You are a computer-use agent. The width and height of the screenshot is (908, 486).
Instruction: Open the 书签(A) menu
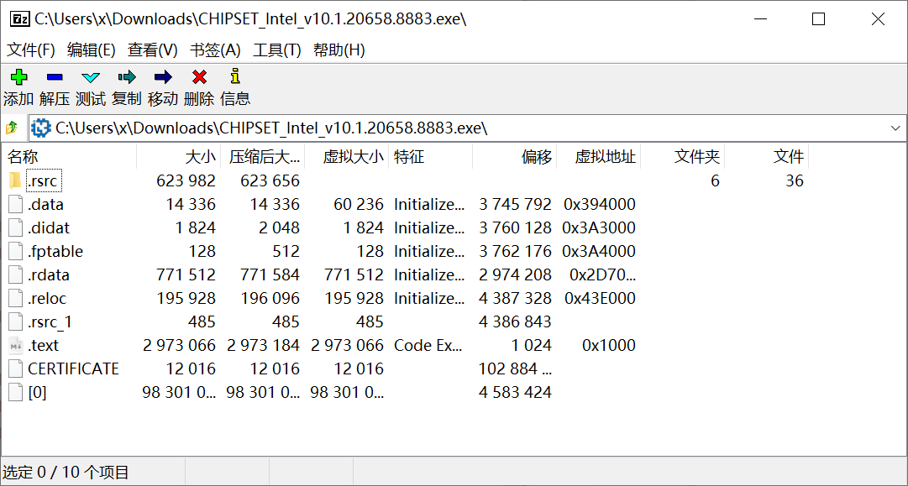(215, 50)
